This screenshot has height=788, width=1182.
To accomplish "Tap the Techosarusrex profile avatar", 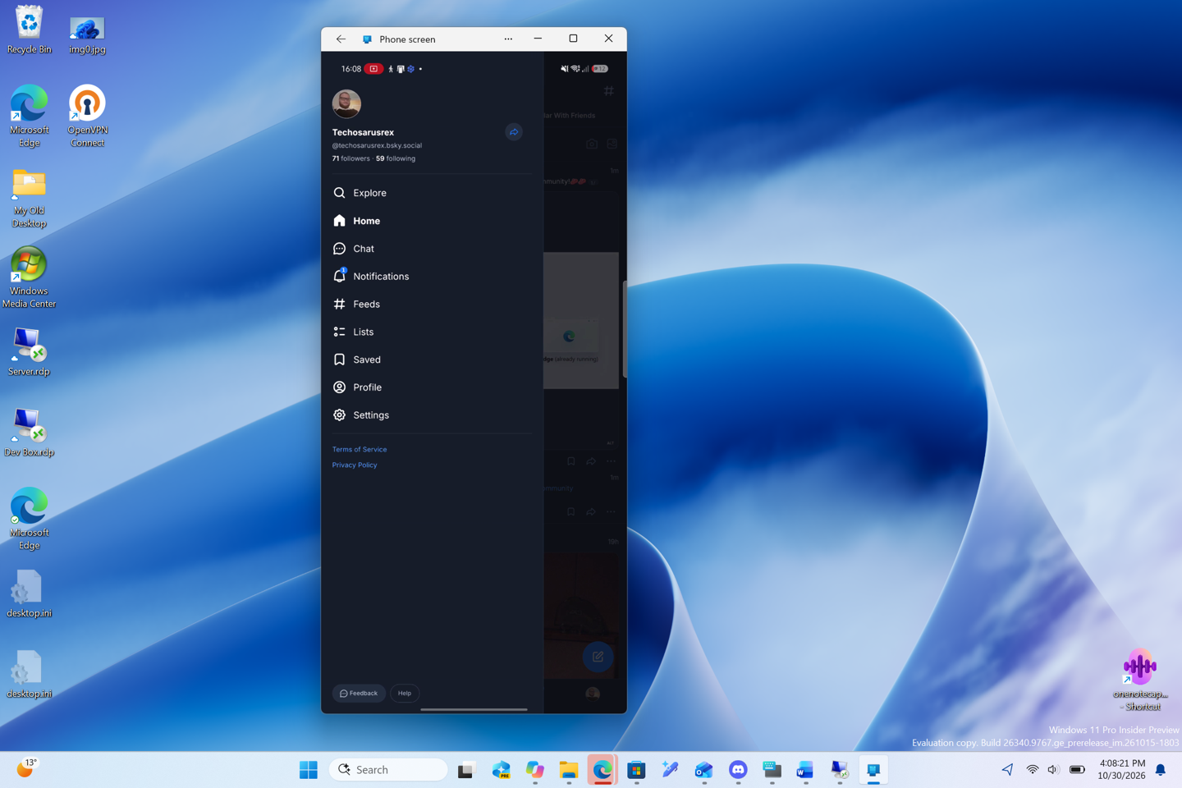I will click(x=346, y=104).
